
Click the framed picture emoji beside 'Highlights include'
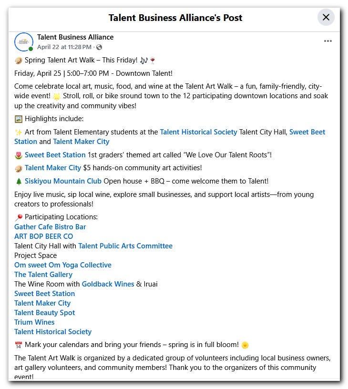[19, 119]
